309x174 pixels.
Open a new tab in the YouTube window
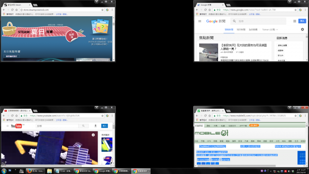click(35, 111)
